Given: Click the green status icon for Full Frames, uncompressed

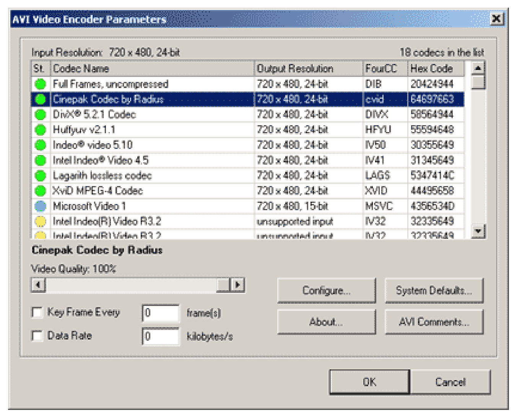Looking at the screenshot, I should (x=40, y=84).
